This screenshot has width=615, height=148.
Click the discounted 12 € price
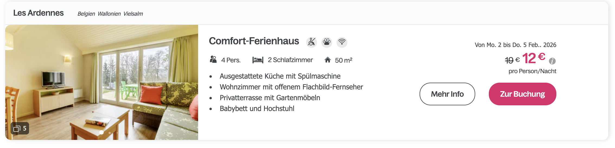(x=533, y=58)
